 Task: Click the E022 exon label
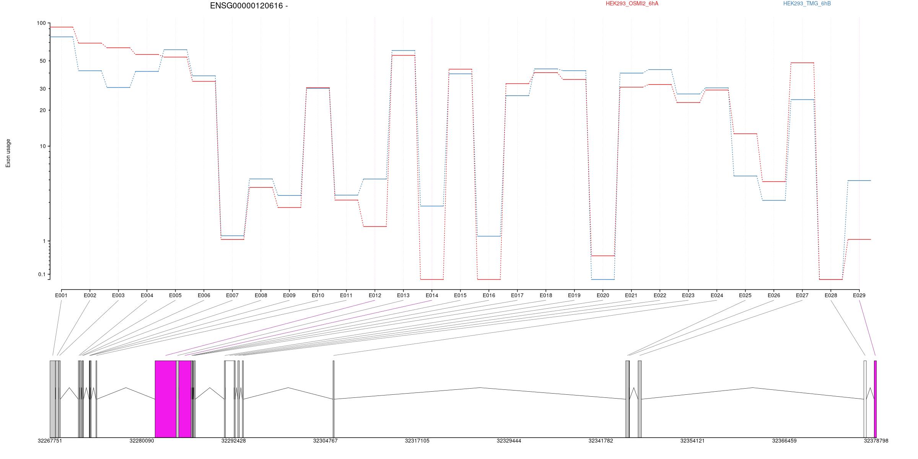click(x=660, y=295)
